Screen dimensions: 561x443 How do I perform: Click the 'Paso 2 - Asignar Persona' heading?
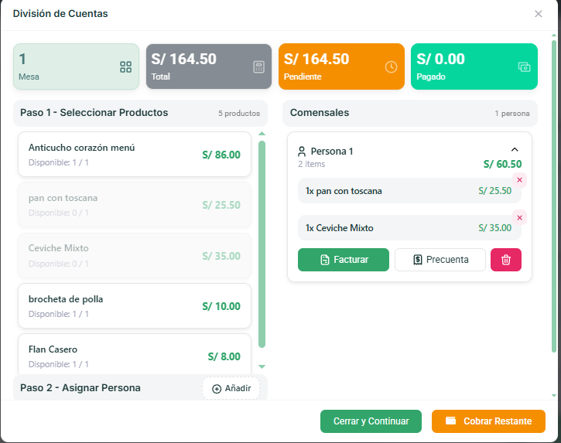pos(80,388)
